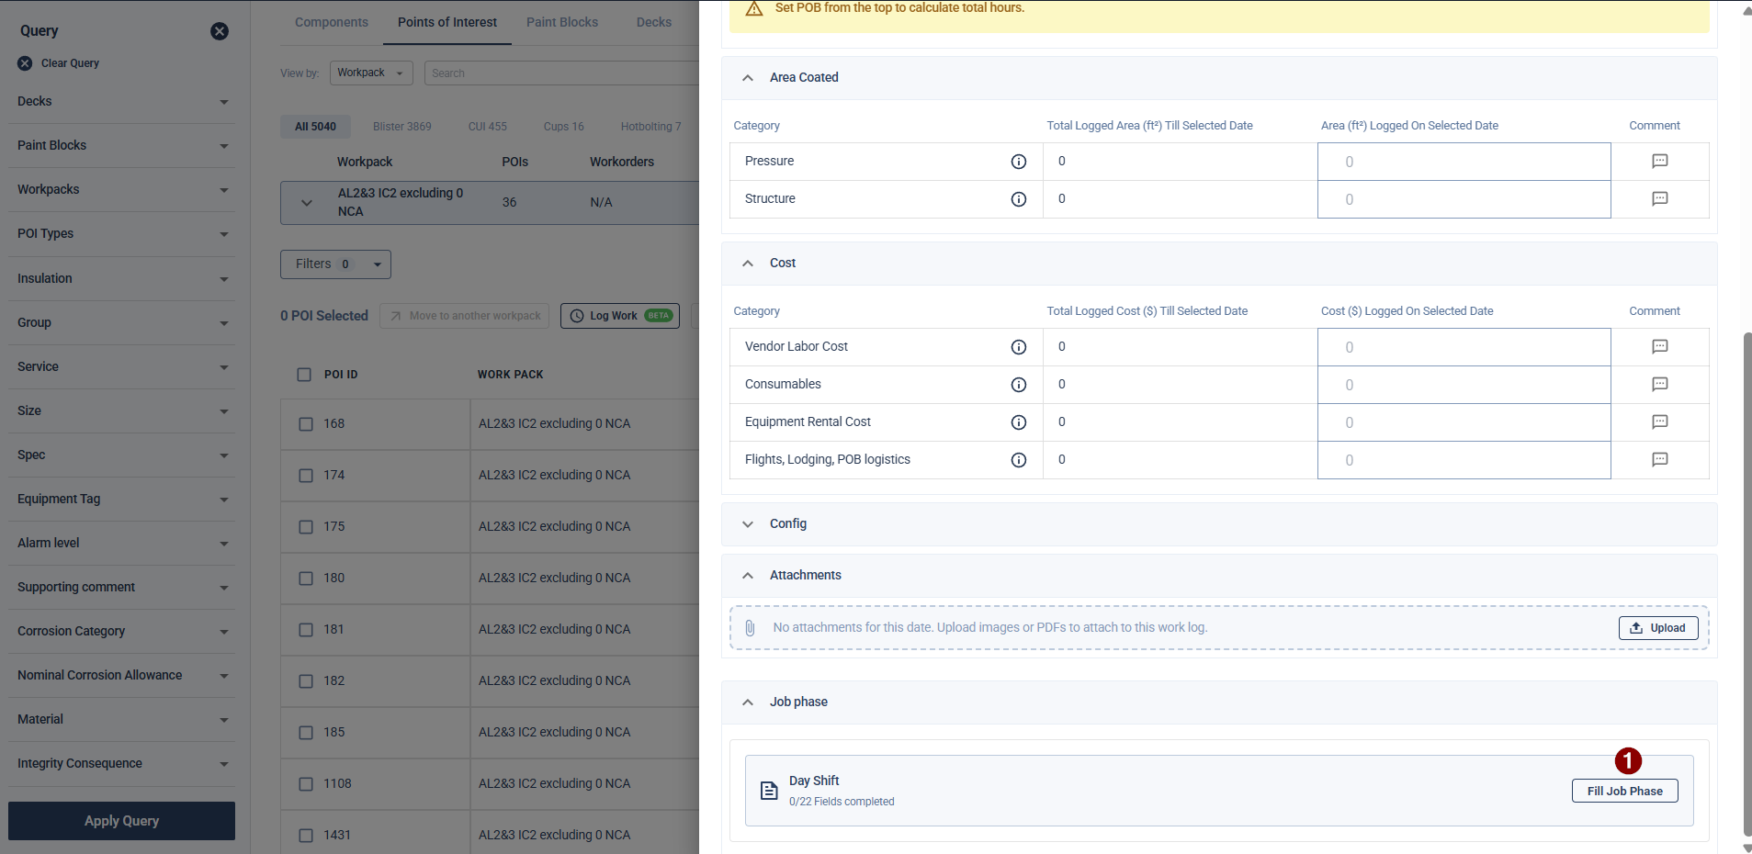Click the Fill Job Phase button
1752x854 pixels.
(x=1625, y=792)
